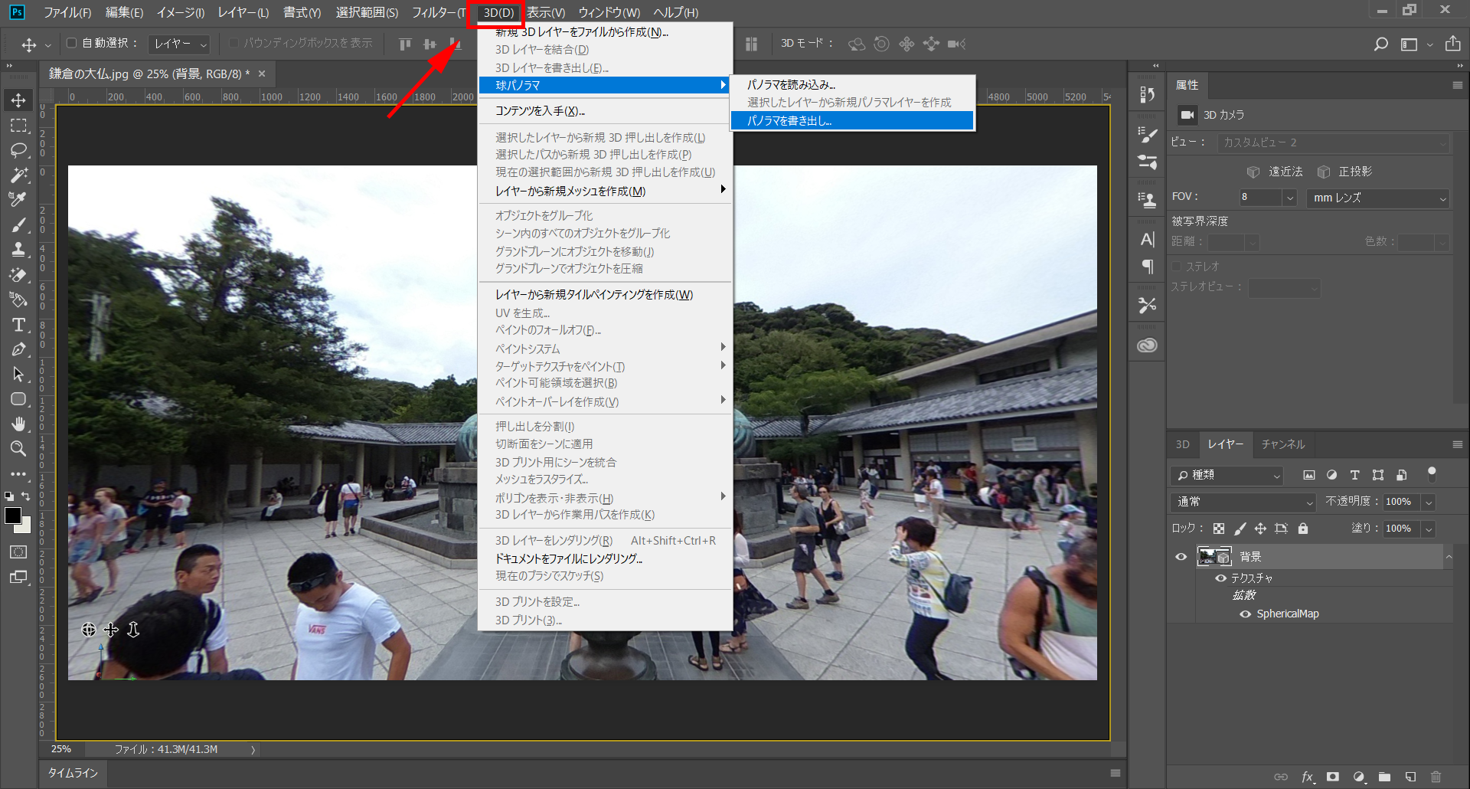This screenshot has width=1470, height=789.
Task: Open the Creative Cloud panel icon
Action: click(x=1147, y=344)
